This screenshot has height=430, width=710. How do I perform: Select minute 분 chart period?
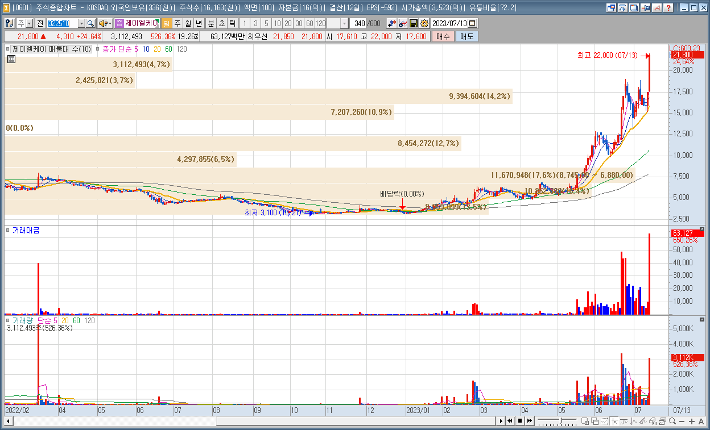pyautogui.click(x=210, y=23)
